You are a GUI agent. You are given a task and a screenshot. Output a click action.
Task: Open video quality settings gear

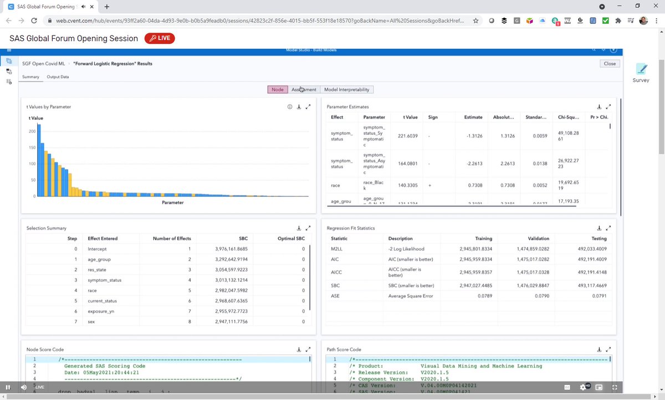point(584,387)
